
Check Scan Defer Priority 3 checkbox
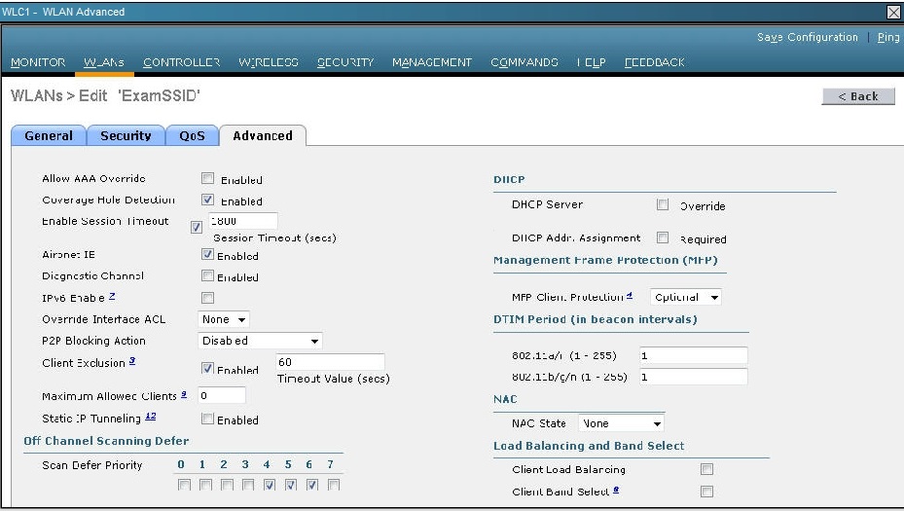(248, 485)
